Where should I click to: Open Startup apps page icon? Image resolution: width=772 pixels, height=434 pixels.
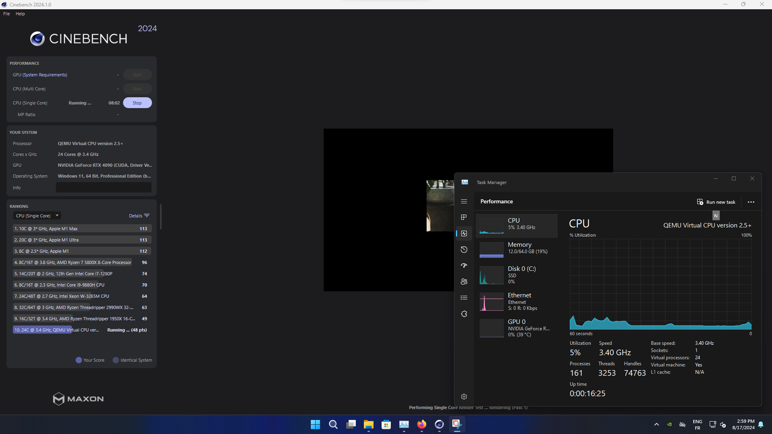point(464,266)
